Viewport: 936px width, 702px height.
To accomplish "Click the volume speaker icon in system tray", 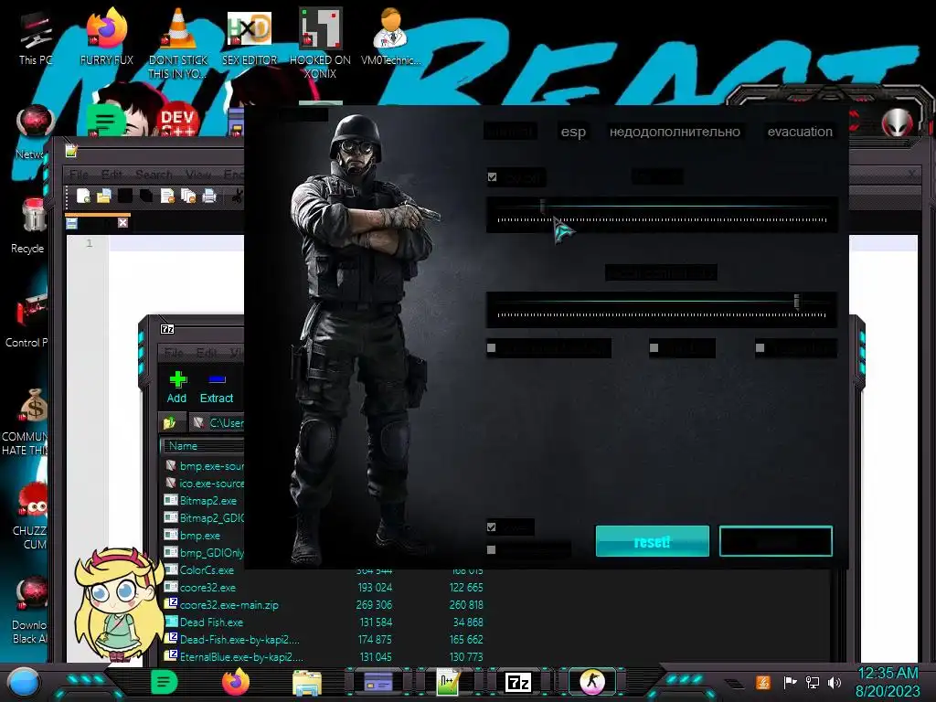I will (x=834, y=682).
